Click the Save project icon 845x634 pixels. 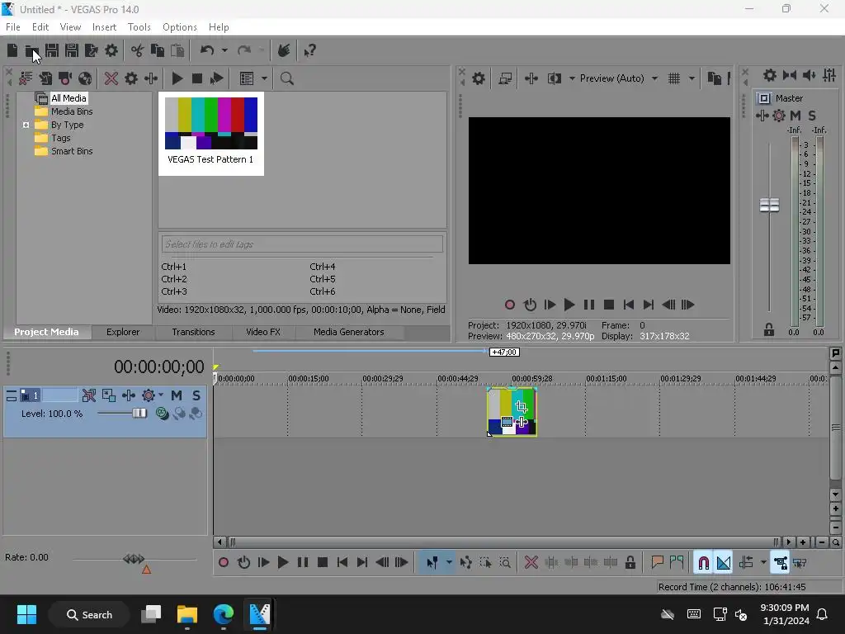(x=52, y=50)
